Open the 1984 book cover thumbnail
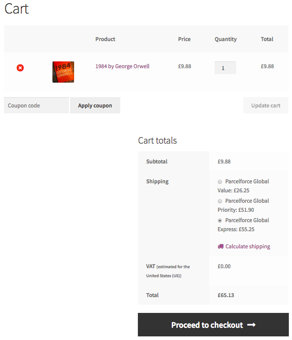This screenshot has width=292, height=340. point(63,72)
